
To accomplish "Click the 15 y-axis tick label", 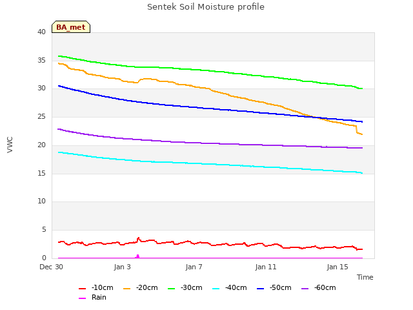I will 41,174.
